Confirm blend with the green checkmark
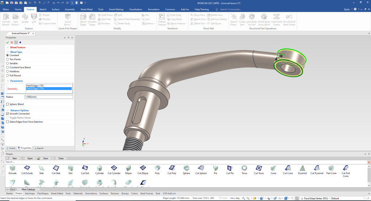Viewport: 371px width, 201px height. click(8, 42)
